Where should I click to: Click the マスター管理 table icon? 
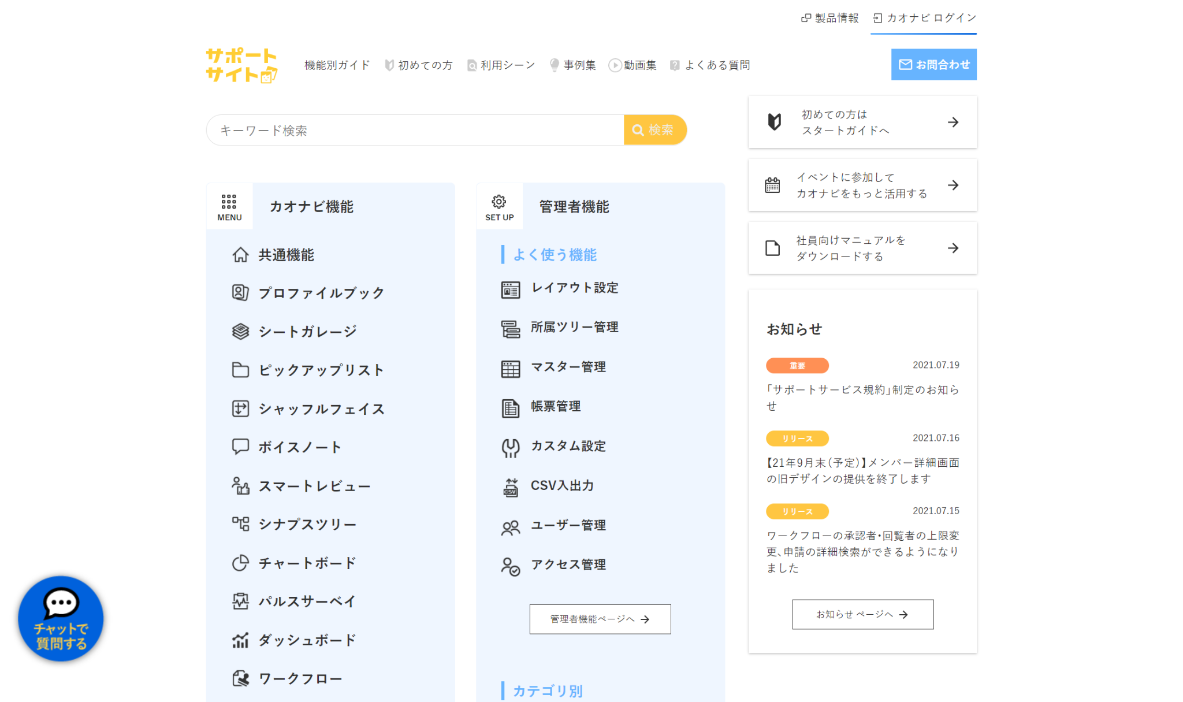point(511,369)
